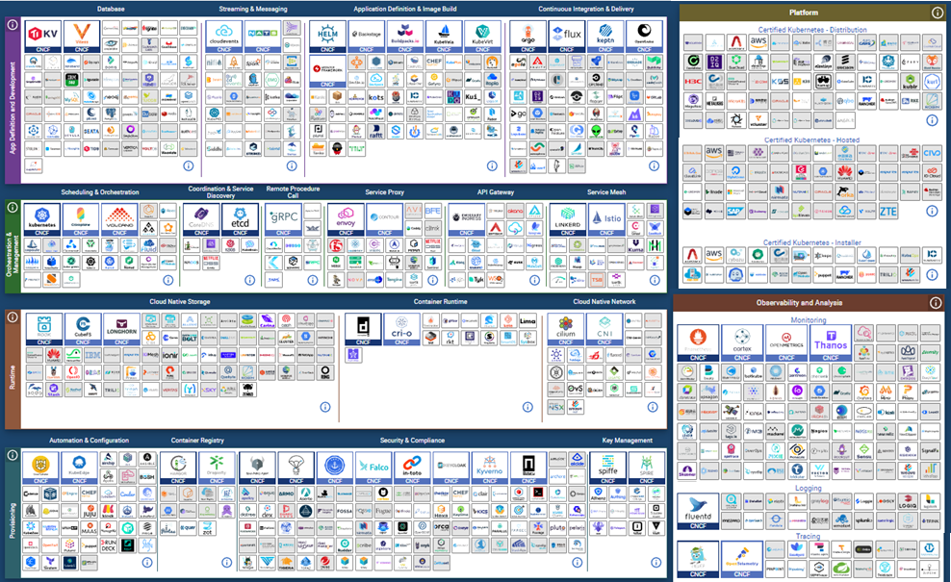
Task: Click the 'Certified Kubernetes - Installer' heading
Action: pos(812,241)
